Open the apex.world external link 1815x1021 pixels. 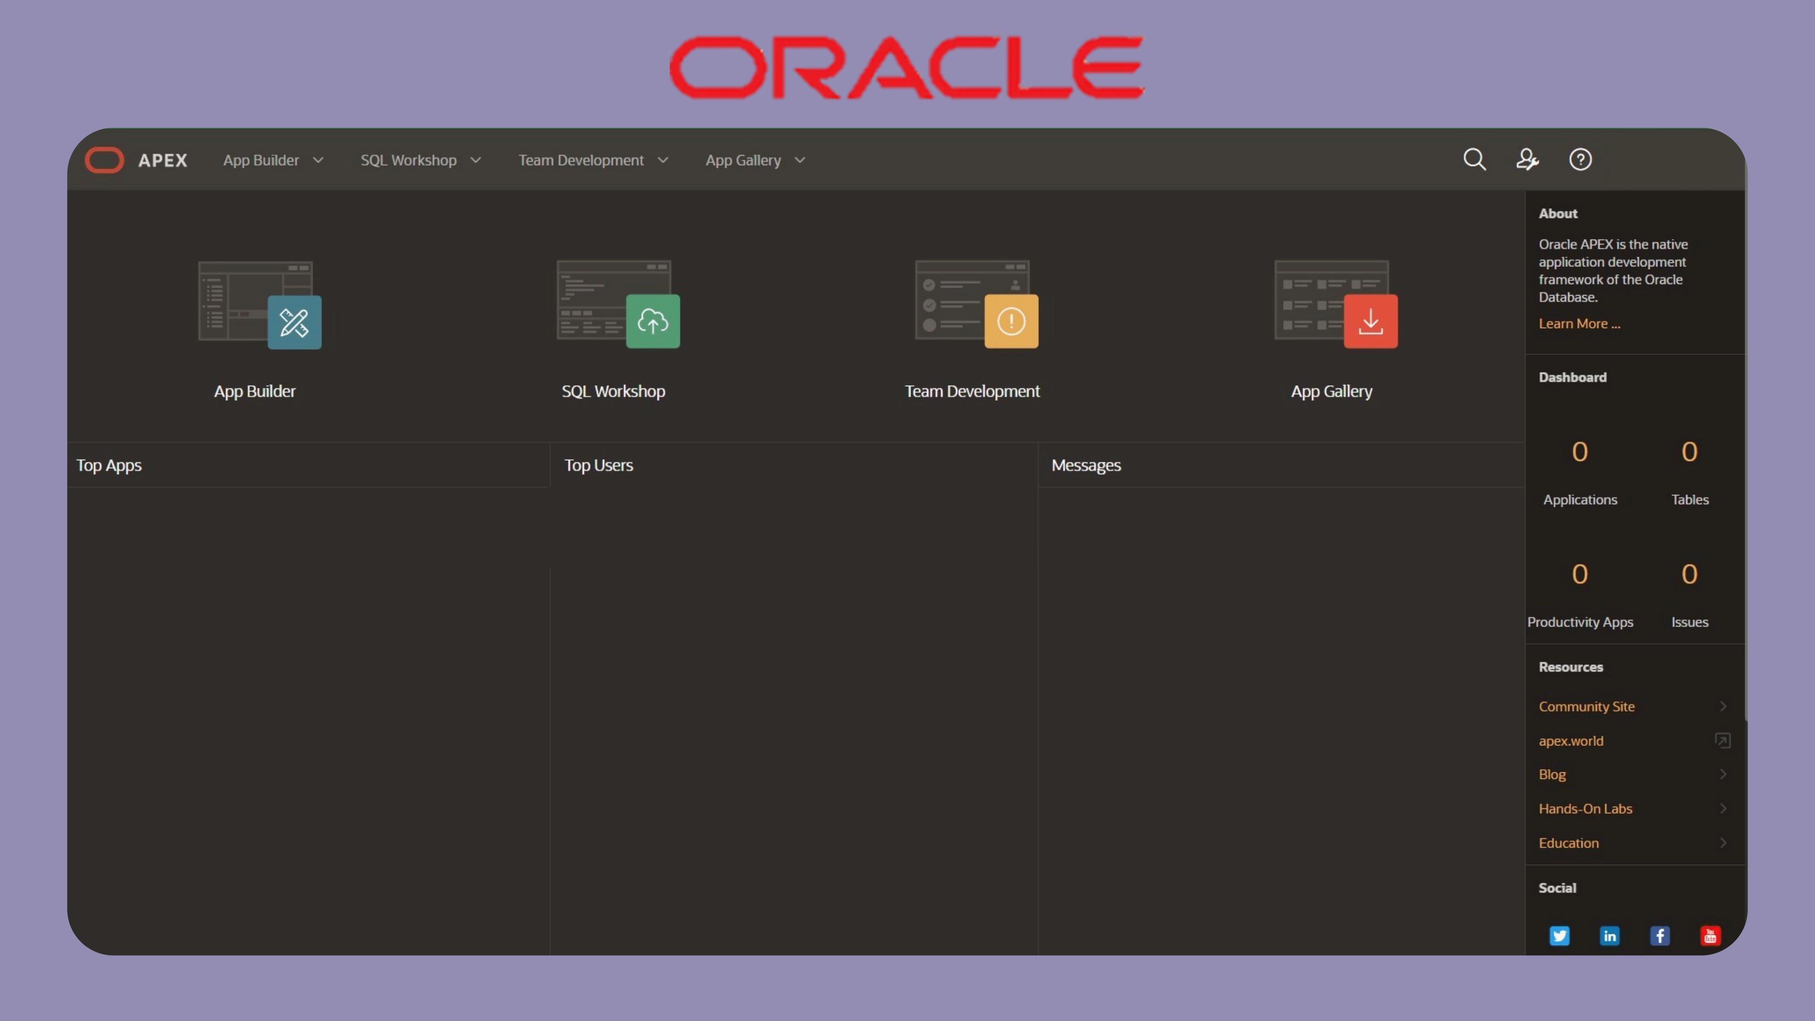click(1570, 741)
